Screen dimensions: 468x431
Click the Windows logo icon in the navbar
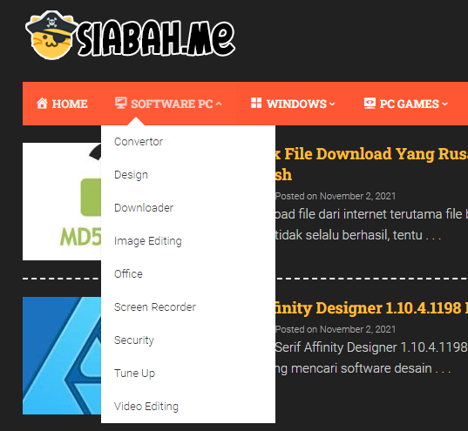tap(256, 103)
